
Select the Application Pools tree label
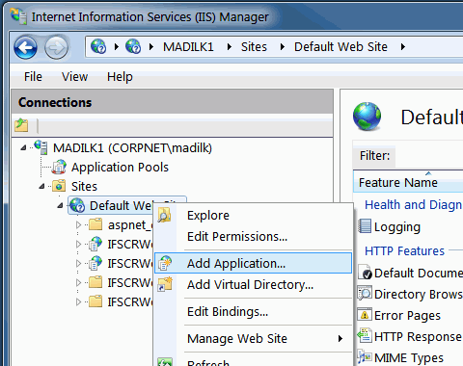120,168
